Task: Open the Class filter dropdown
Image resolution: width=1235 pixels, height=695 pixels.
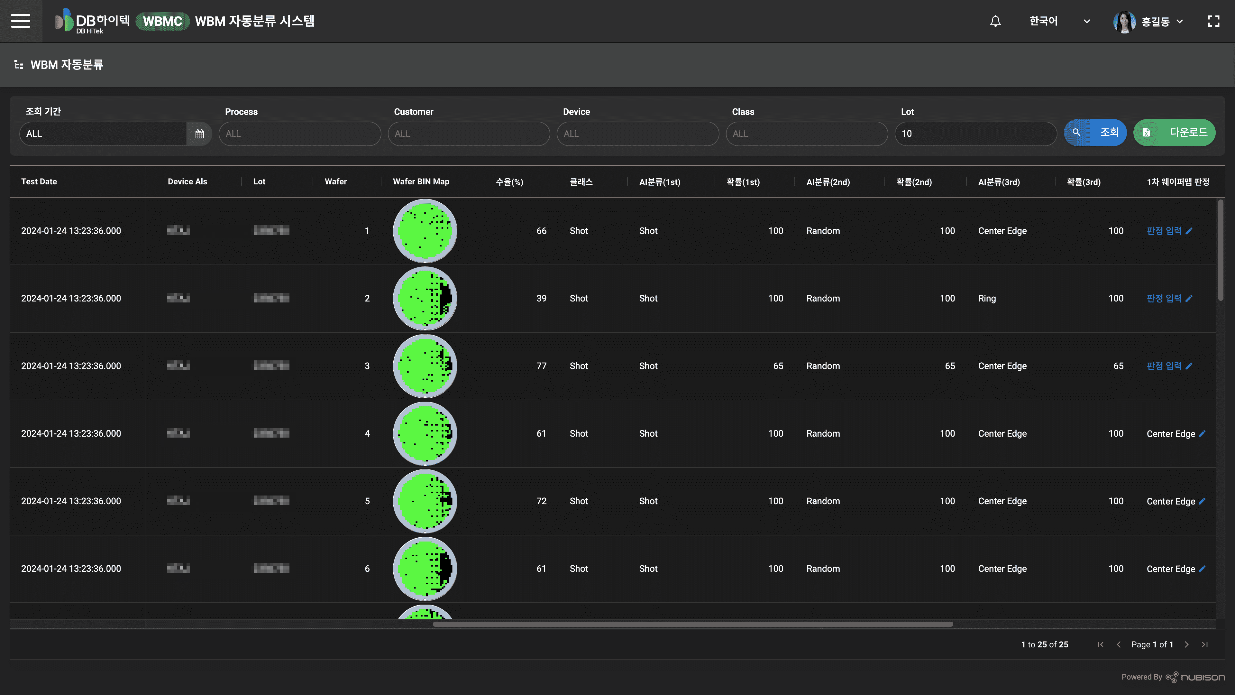Action: [806, 134]
